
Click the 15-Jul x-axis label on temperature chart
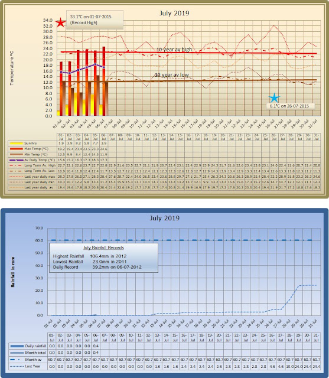pyautogui.click(x=177, y=123)
